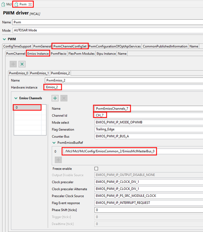Collapse the Emios Channels section
Screen dimensions: 203x232
(x=16, y=98)
